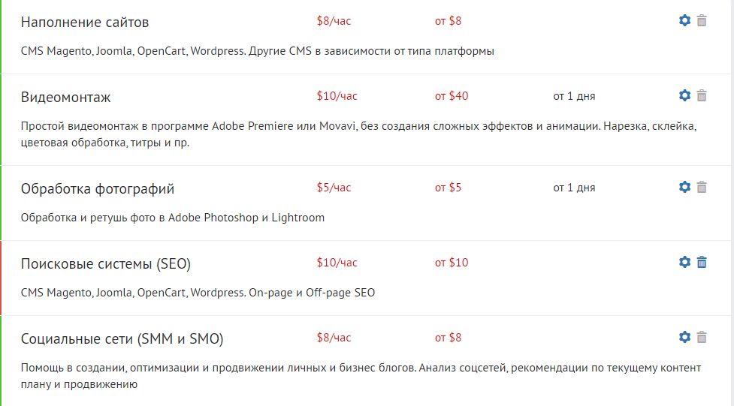Image resolution: width=734 pixels, height=406 pixels.
Task: Click trash icon for Социальные сети
Action: tap(702, 337)
